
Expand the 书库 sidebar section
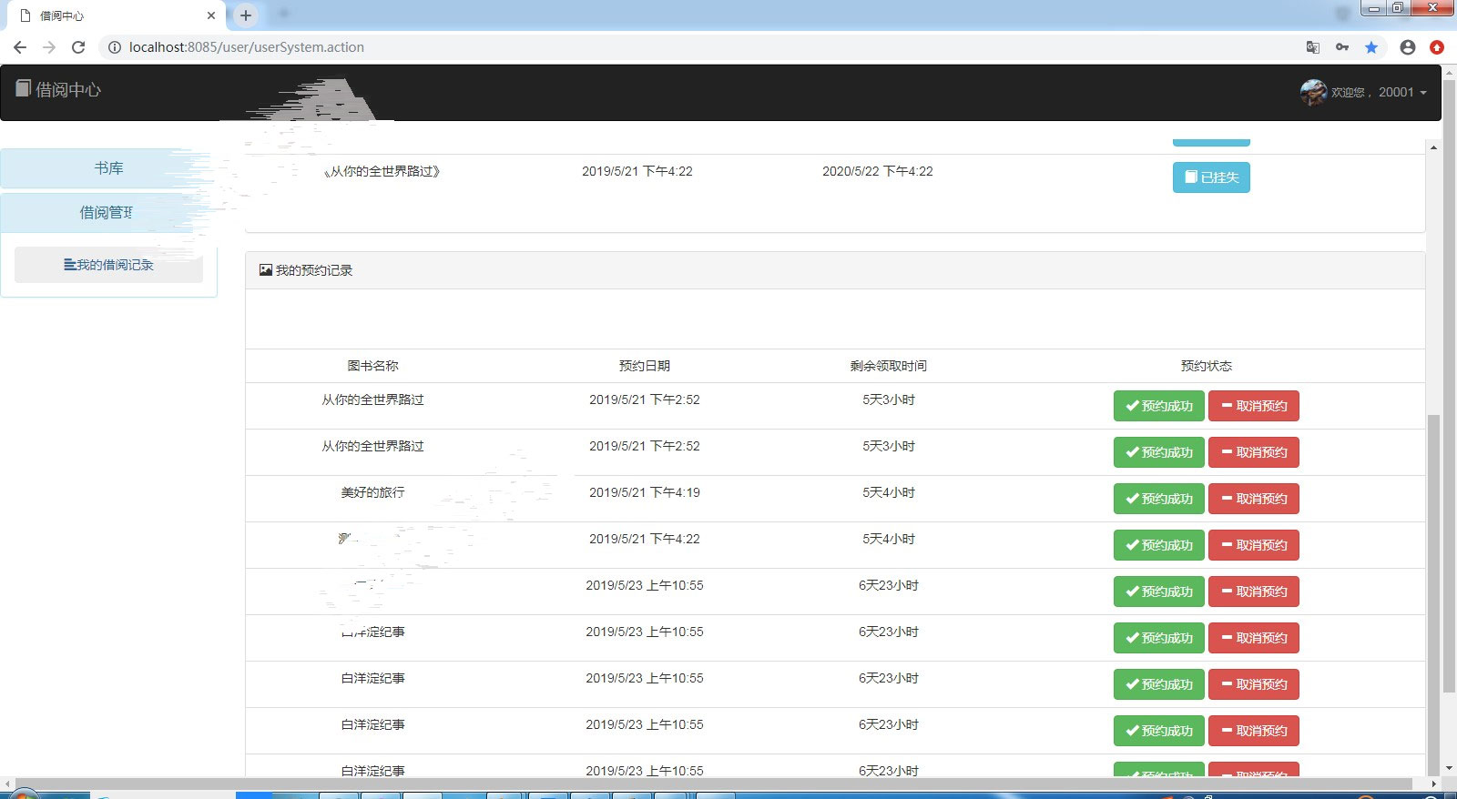tap(108, 168)
